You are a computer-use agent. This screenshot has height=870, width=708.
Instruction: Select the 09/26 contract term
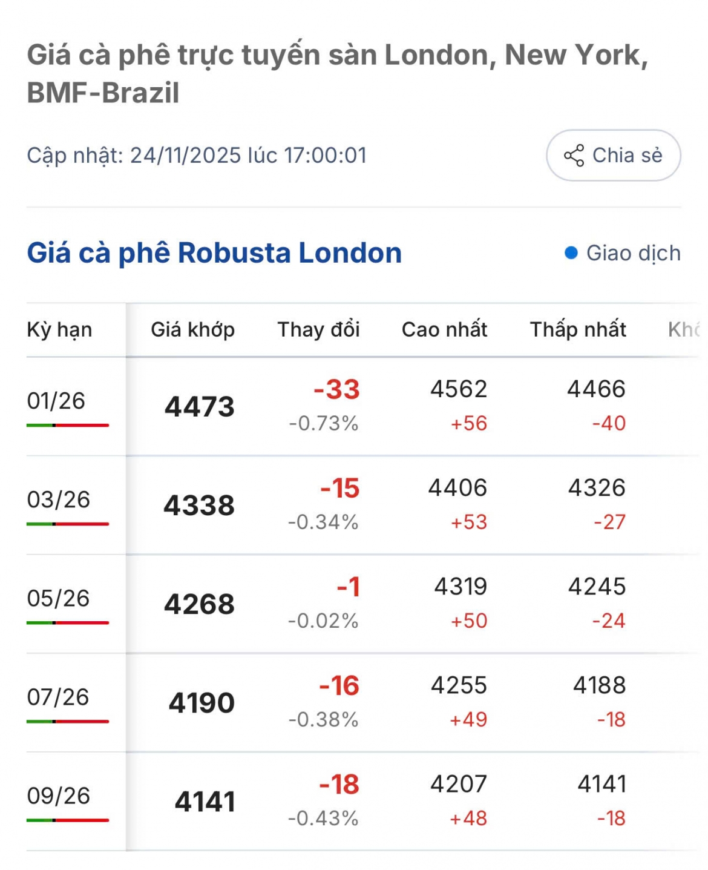pyautogui.click(x=58, y=796)
